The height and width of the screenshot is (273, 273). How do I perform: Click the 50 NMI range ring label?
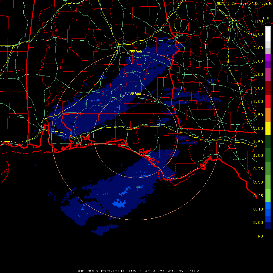(136, 93)
